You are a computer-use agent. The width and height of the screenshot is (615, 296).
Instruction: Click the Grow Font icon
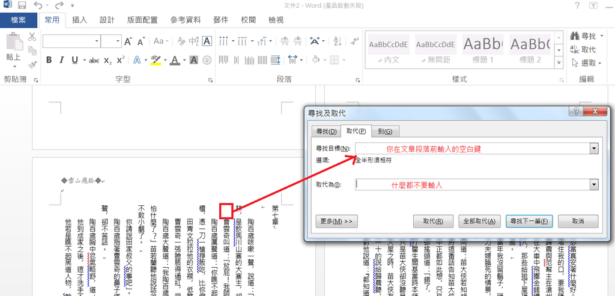click(129, 41)
